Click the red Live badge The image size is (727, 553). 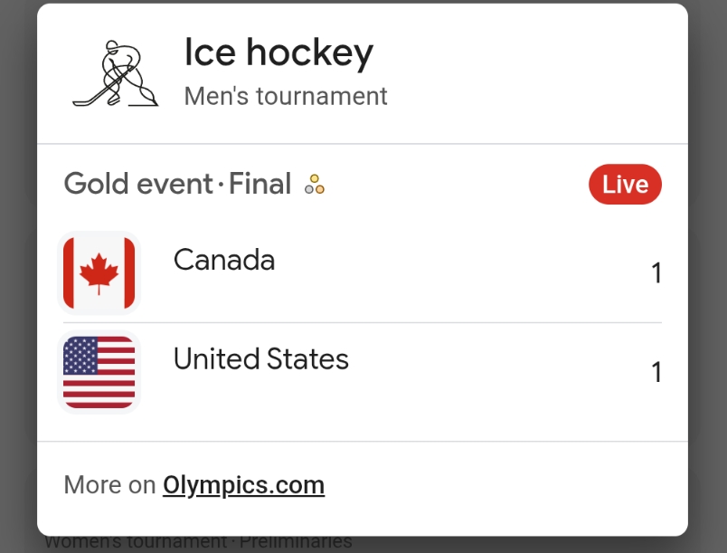point(625,185)
